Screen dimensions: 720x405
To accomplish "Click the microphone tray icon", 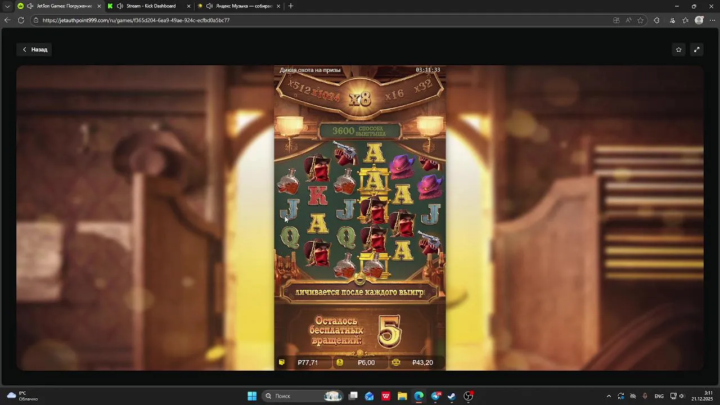I will [x=645, y=396].
